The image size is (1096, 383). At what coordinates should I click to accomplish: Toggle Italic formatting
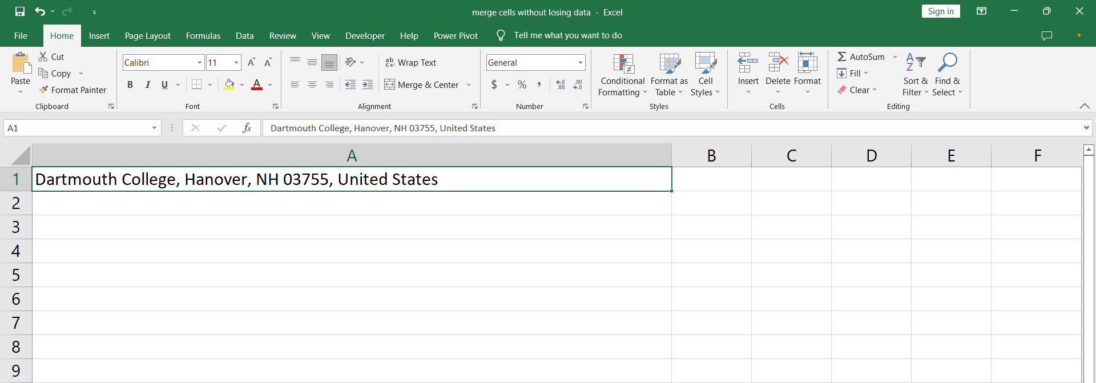pos(147,84)
